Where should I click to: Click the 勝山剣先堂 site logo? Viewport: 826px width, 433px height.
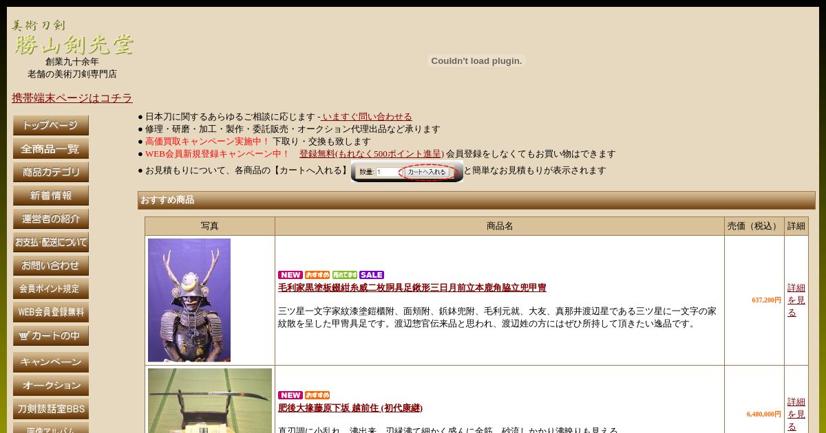click(x=72, y=37)
